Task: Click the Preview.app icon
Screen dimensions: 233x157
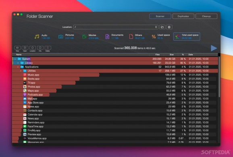Action: click(25, 134)
